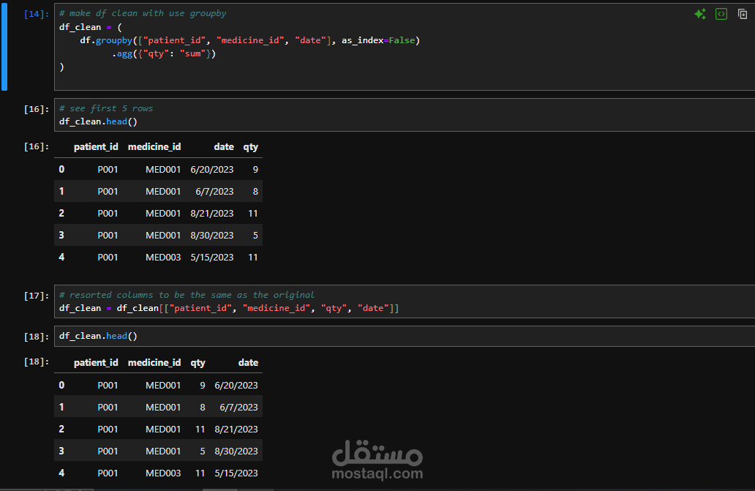The height and width of the screenshot is (491, 755).
Task: Click the comment '# see first 5 rows'
Action: click(x=106, y=108)
